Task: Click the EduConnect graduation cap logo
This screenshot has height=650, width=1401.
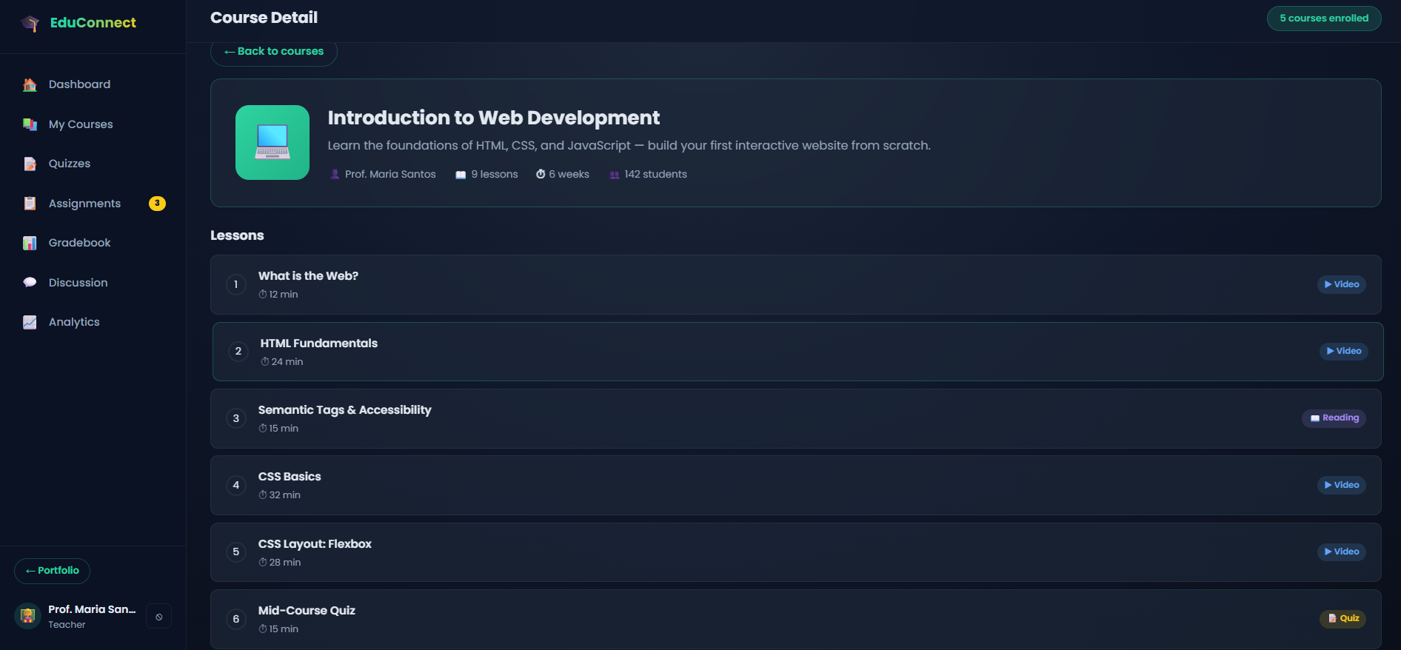Action: (30, 23)
